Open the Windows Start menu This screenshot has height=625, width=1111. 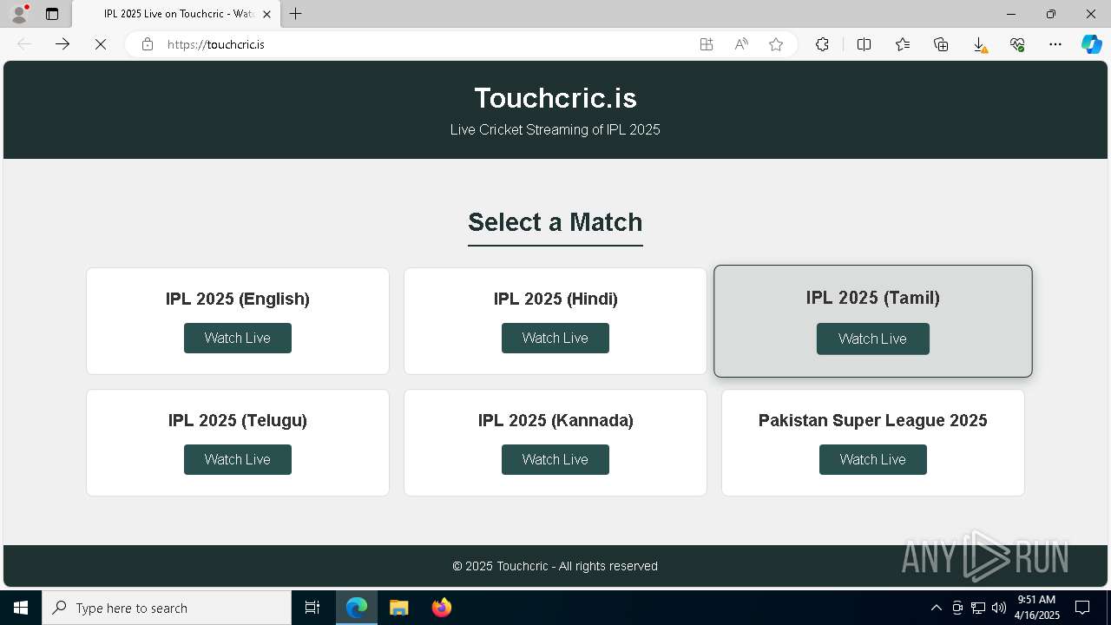tap(21, 608)
